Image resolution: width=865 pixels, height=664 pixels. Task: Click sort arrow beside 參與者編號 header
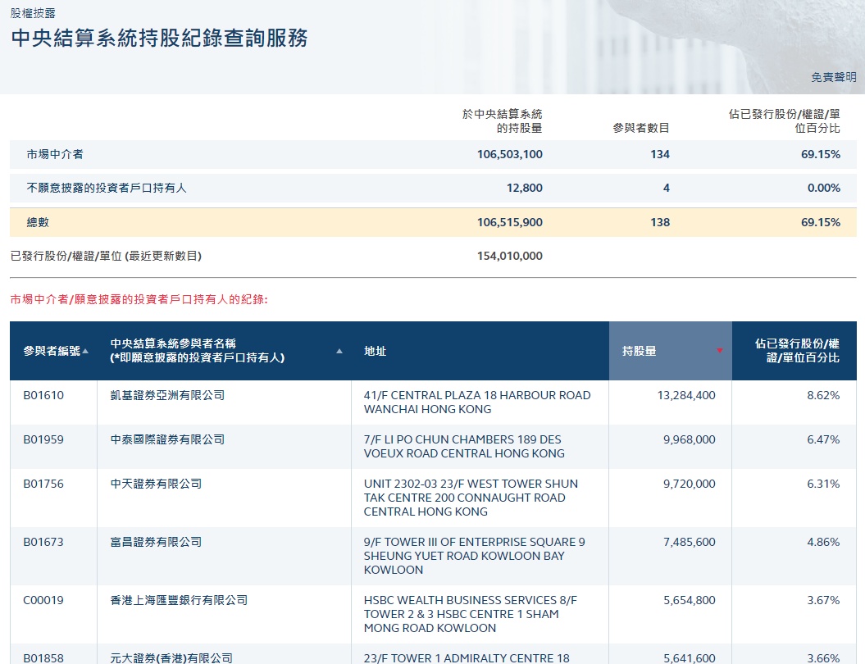85,351
